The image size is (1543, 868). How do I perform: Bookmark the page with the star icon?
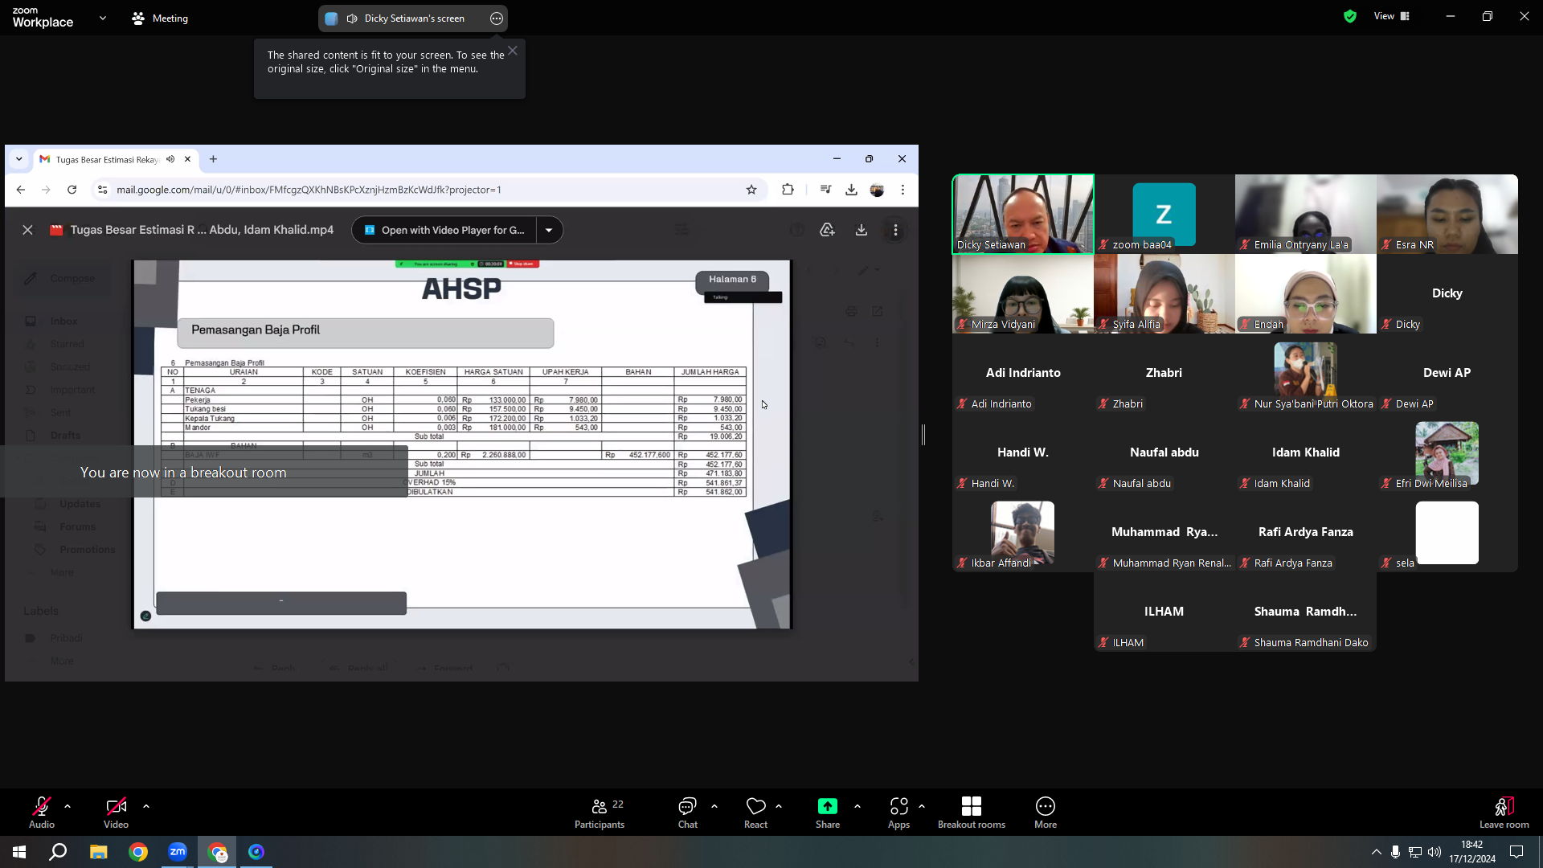(x=751, y=190)
